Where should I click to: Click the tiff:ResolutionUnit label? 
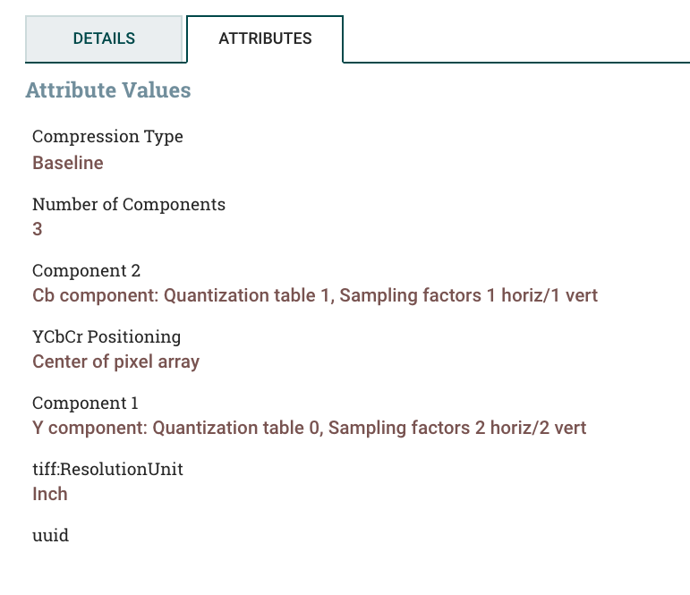[x=107, y=469]
